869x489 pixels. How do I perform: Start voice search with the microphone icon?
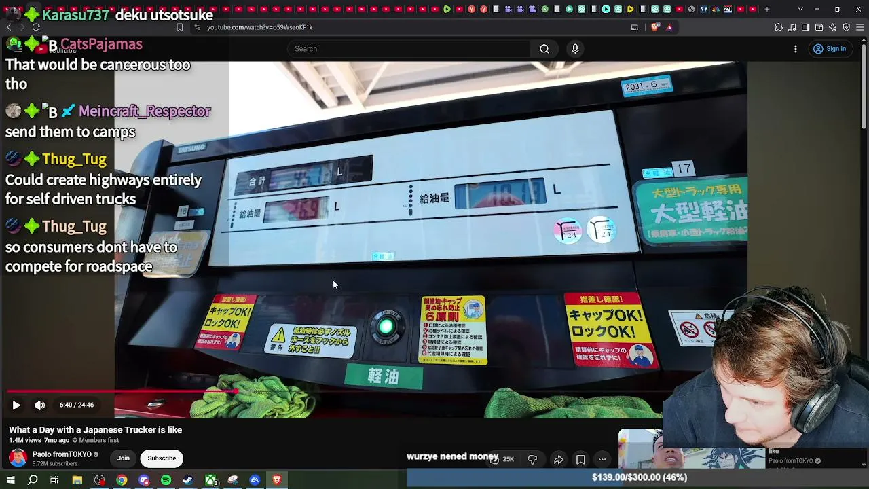click(x=575, y=49)
